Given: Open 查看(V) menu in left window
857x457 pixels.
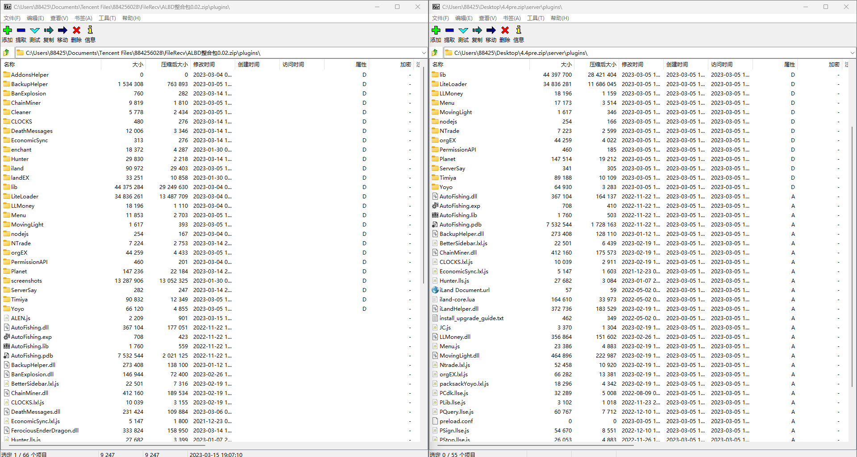Looking at the screenshot, I should tap(59, 18).
